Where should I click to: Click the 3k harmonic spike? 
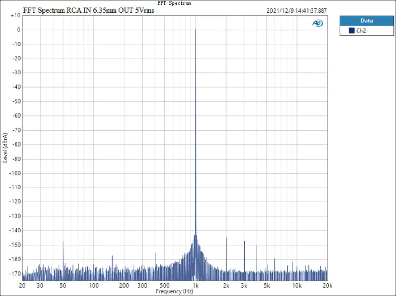pyautogui.click(x=244, y=242)
